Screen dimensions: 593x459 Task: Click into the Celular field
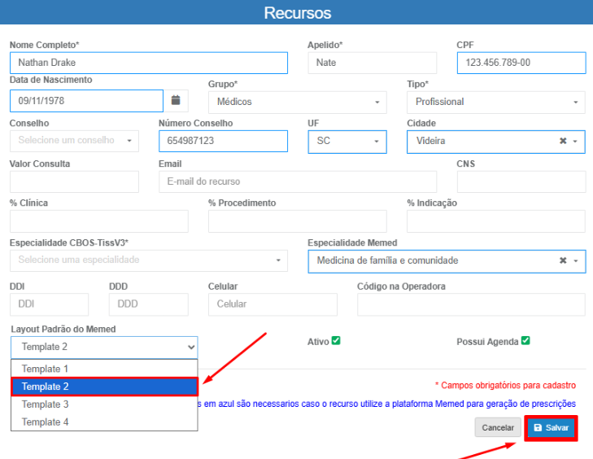coord(273,304)
